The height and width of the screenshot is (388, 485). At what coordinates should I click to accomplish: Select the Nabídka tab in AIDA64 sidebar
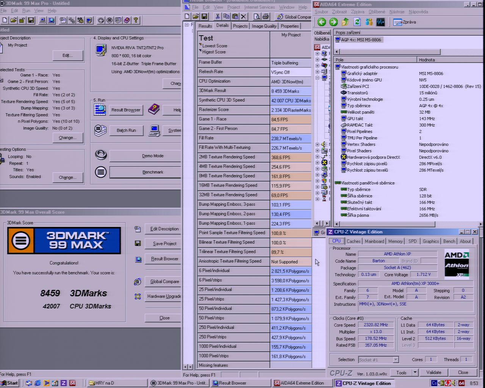(x=322, y=39)
